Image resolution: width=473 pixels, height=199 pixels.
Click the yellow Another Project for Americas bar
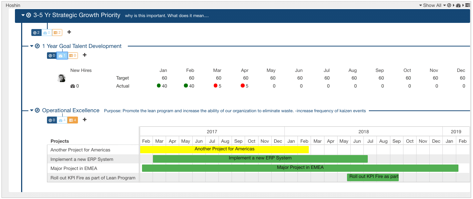(224, 149)
